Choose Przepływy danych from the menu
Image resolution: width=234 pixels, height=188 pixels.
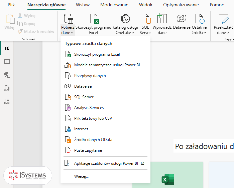pyautogui.click(x=105, y=76)
